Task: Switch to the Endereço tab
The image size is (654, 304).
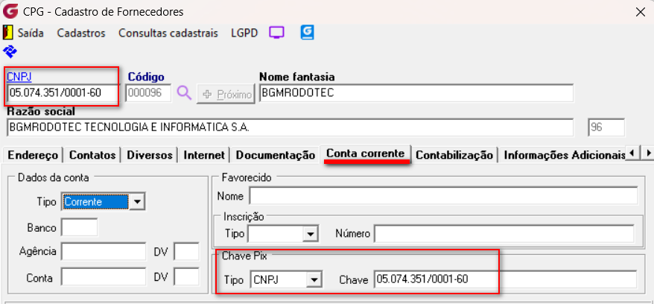Action: tap(33, 155)
